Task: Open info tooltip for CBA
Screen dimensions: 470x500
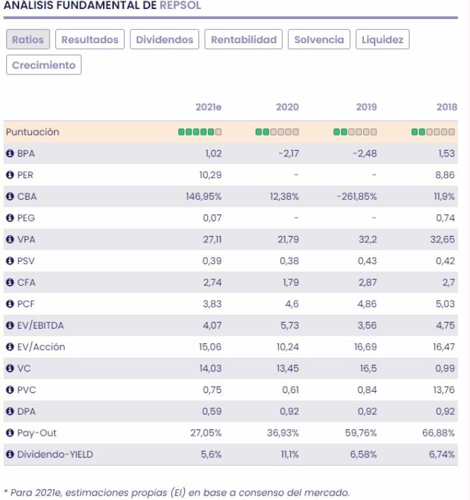Action: coord(10,197)
